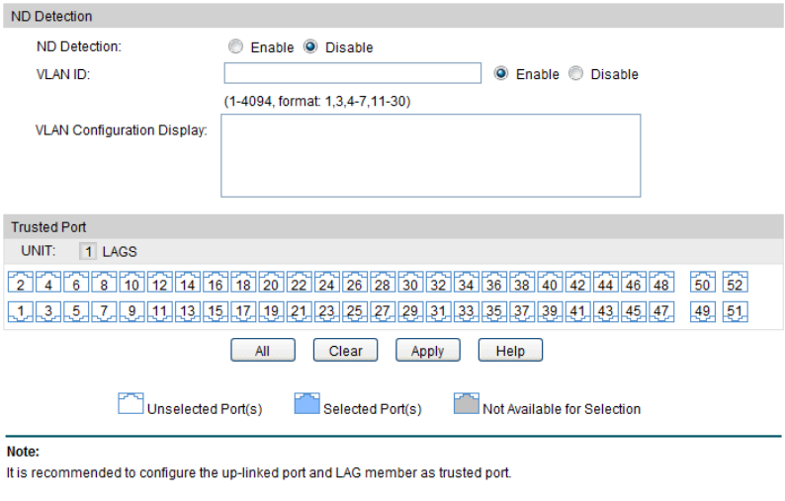The width and height of the screenshot is (785, 501).
Task: Select port 14 icon
Action: click(188, 283)
